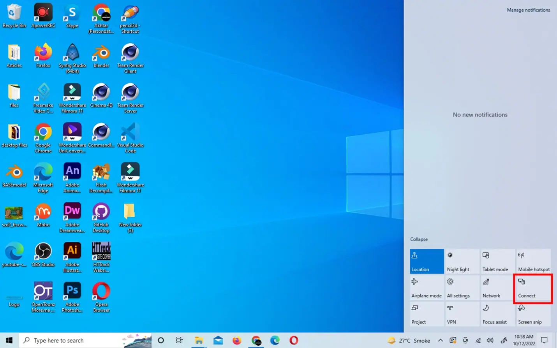Open All settings from Action Center
The height and width of the screenshot is (348, 557).
pyautogui.click(x=462, y=288)
